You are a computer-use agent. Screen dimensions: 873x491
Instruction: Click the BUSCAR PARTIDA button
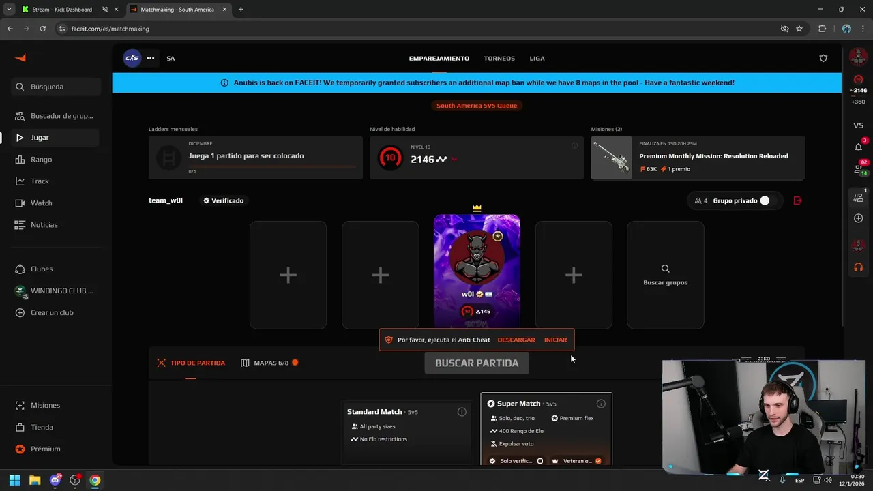tap(477, 363)
